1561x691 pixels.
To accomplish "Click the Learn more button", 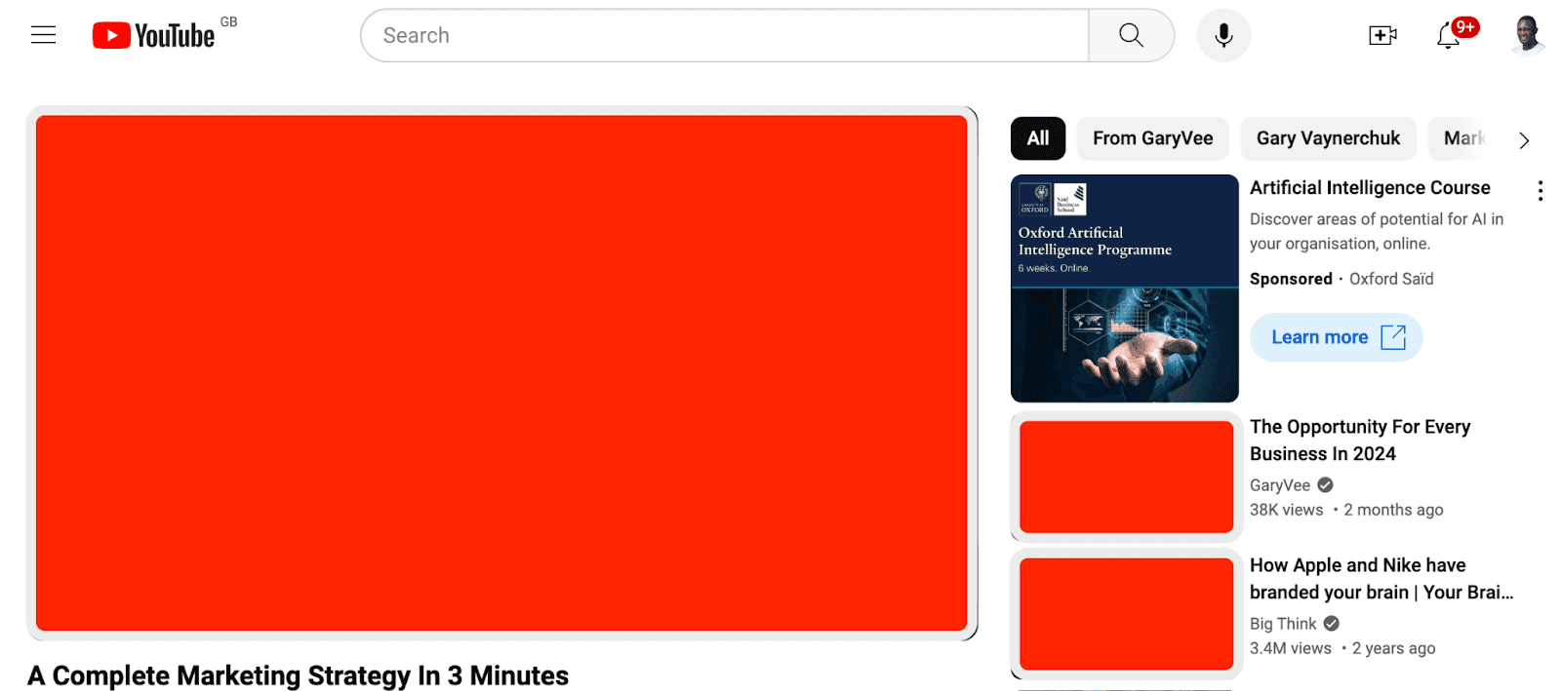I will (x=1337, y=337).
